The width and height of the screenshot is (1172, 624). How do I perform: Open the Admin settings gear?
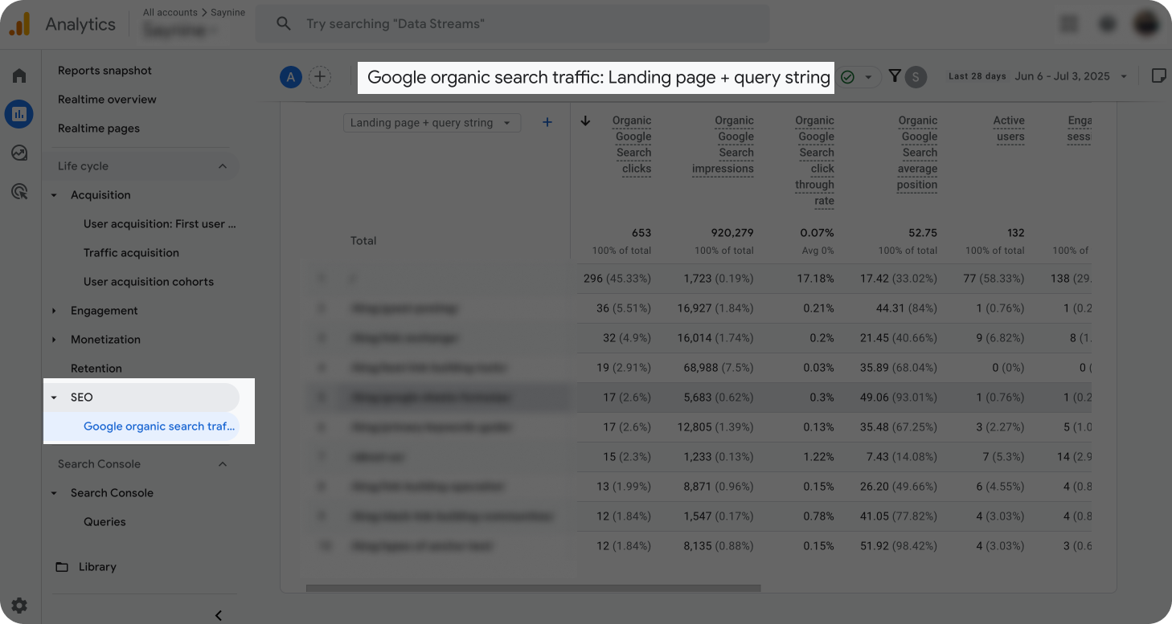(19, 606)
